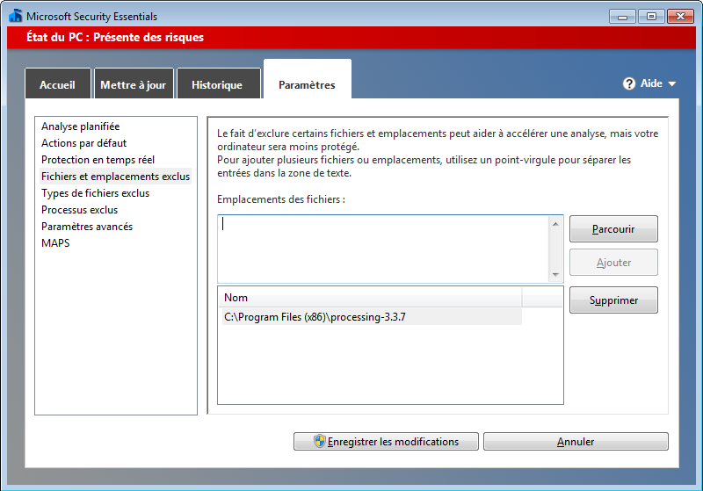Select Processus exclus entry
This screenshot has width=703, height=491.
pos(79,210)
